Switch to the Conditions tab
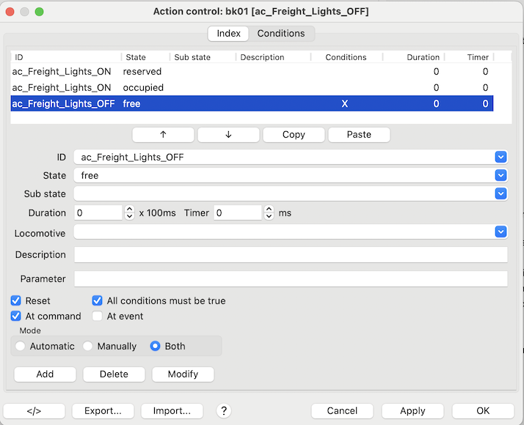This screenshot has width=524, height=425. tap(280, 34)
